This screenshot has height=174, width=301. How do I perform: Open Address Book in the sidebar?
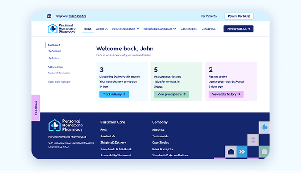(x=55, y=67)
